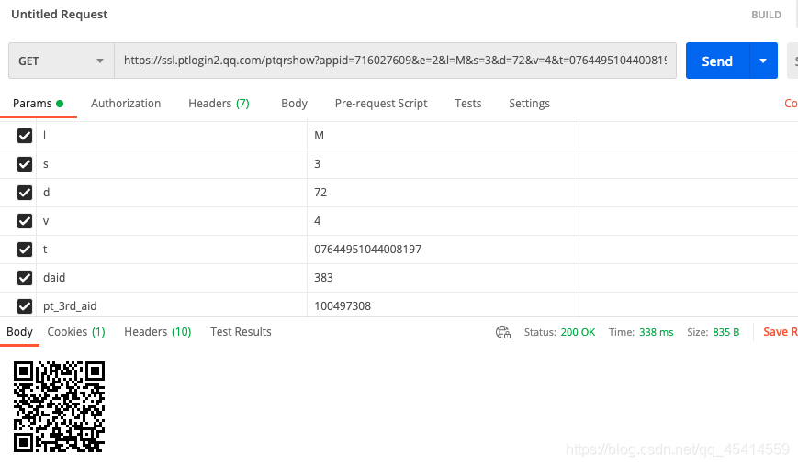Click the blue Send button

pos(717,61)
